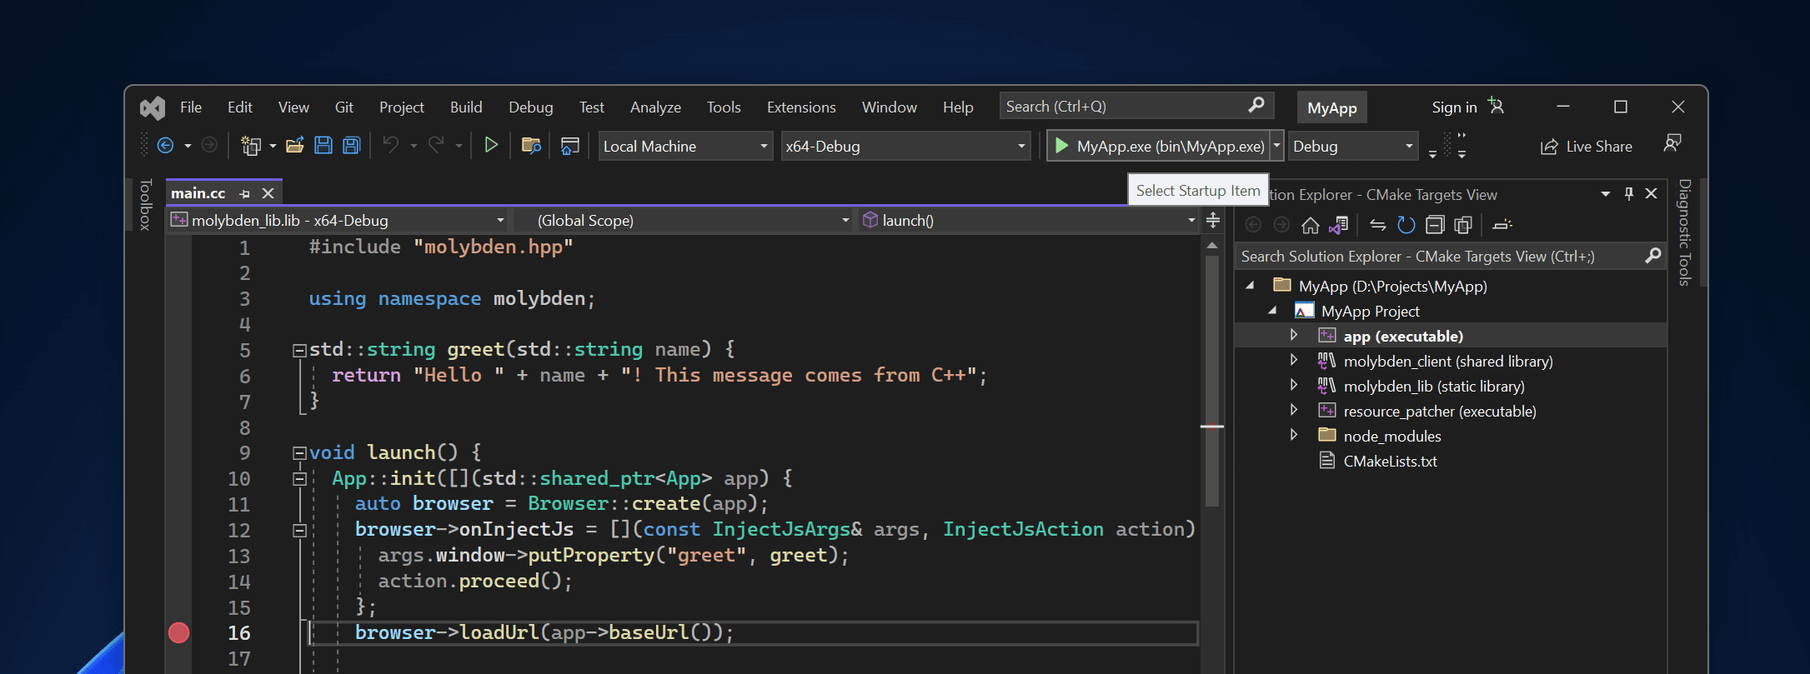The width and height of the screenshot is (1810, 674).
Task: Open Find in Files folder-search icon
Action: click(531, 146)
